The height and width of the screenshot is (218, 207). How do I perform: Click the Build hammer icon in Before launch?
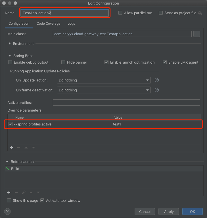tap(8, 169)
